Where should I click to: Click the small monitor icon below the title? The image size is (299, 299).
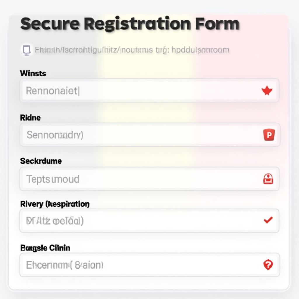27,50
